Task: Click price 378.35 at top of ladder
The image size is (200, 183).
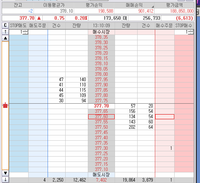Action: pyautogui.click(x=101, y=37)
